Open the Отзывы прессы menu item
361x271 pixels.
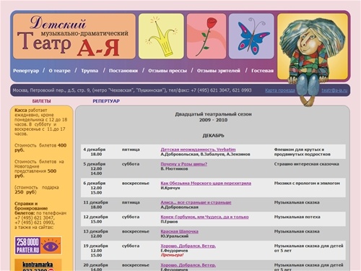pos(168,71)
